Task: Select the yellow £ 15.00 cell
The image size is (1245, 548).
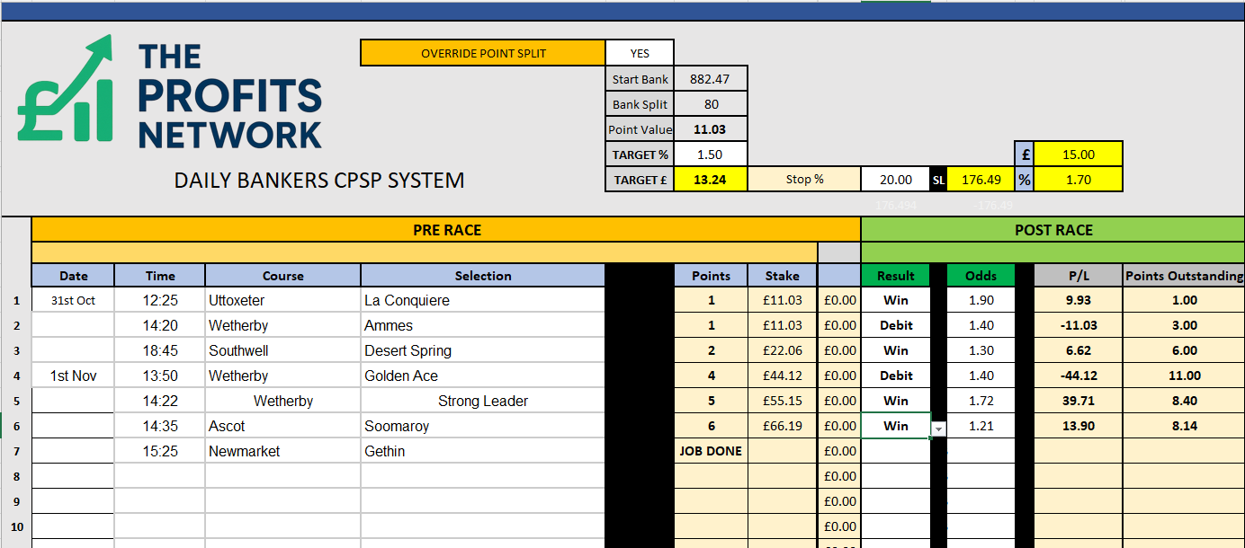Action: click(1078, 155)
